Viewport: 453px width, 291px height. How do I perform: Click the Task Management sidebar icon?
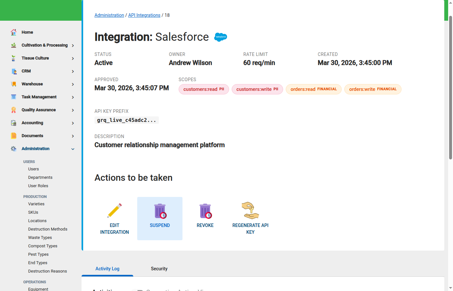14,97
